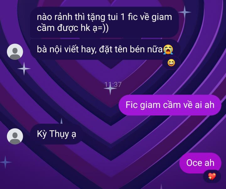The width and height of the screenshot is (226, 189).
Task: Tap the sparkle behind the 11:37 timestamp
Action: coord(110,88)
